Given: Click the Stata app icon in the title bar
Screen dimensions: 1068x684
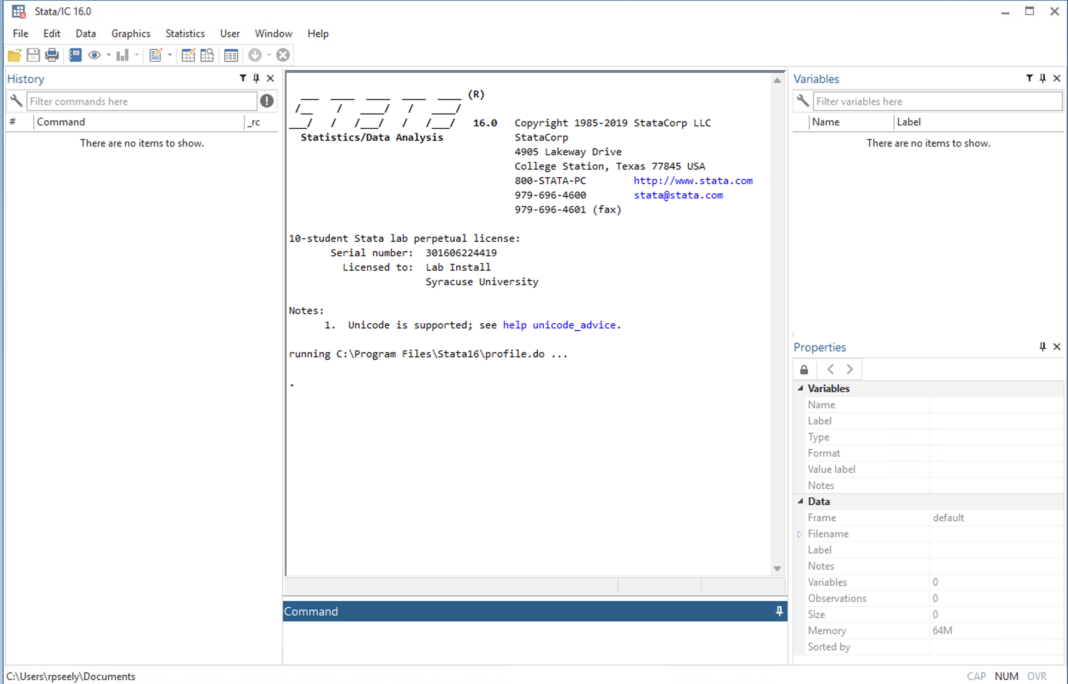Looking at the screenshot, I should click(x=19, y=11).
